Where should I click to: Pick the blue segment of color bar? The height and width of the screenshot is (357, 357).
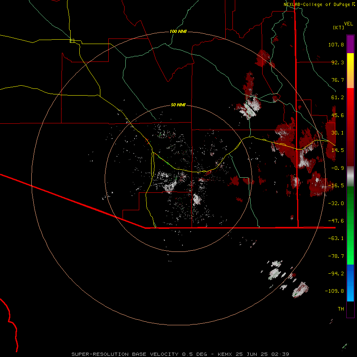point(350,283)
